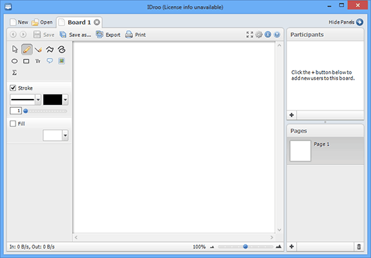Image resolution: width=371 pixels, height=258 pixels.
Task: Select the Pencil drawing tool
Action: (27, 49)
